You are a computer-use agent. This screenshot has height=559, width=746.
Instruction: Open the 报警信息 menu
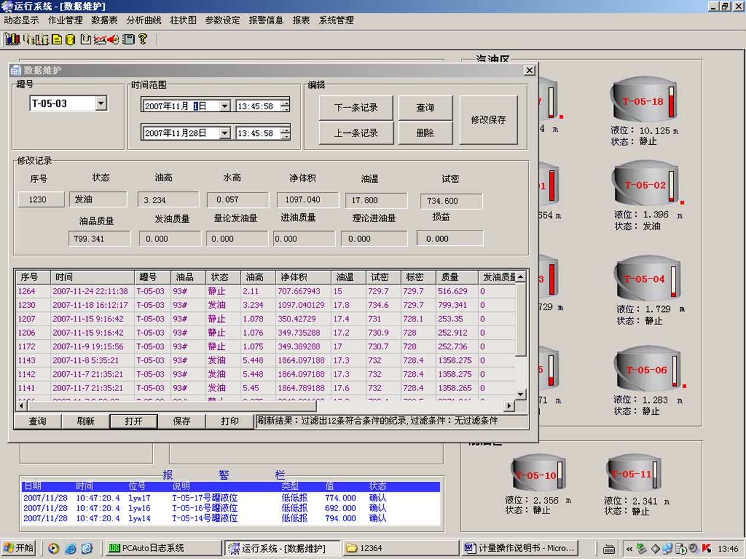click(x=266, y=20)
